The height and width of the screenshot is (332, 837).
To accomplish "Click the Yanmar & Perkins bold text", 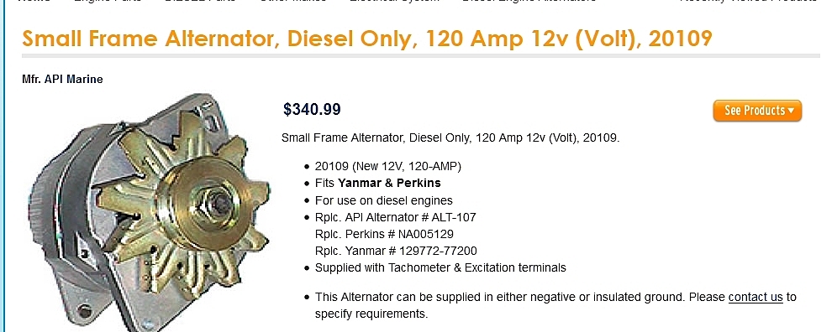I will tap(389, 183).
